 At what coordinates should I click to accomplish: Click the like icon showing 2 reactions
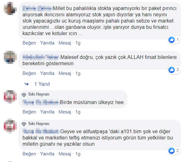(172, 151)
